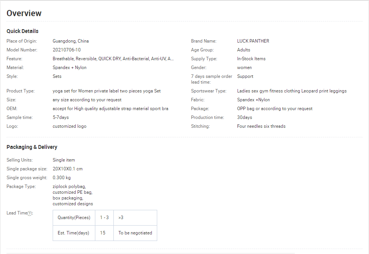Select 'customized designs' in Package Type

pos(73,204)
